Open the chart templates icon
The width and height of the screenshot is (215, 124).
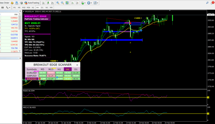[x=95, y=3]
